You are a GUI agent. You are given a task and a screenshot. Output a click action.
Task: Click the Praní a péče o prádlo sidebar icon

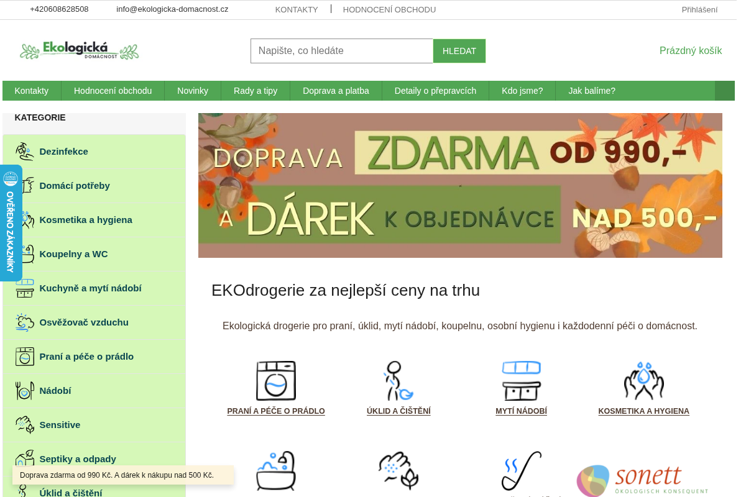[25, 357]
